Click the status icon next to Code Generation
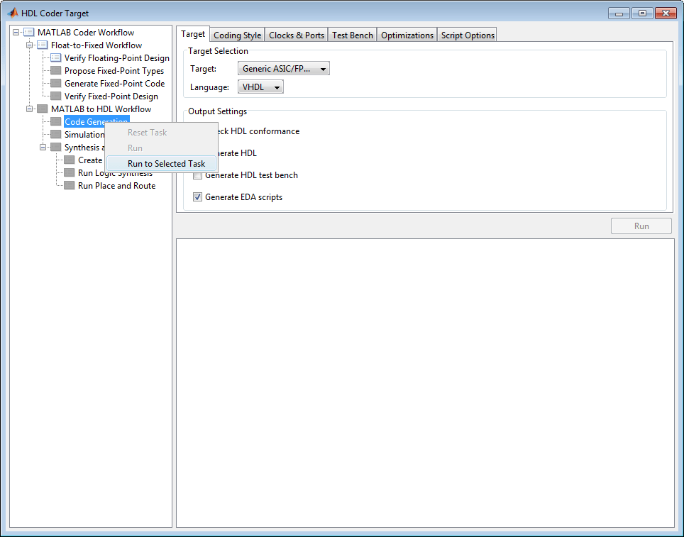This screenshot has height=537, width=684. tap(56, 121)
